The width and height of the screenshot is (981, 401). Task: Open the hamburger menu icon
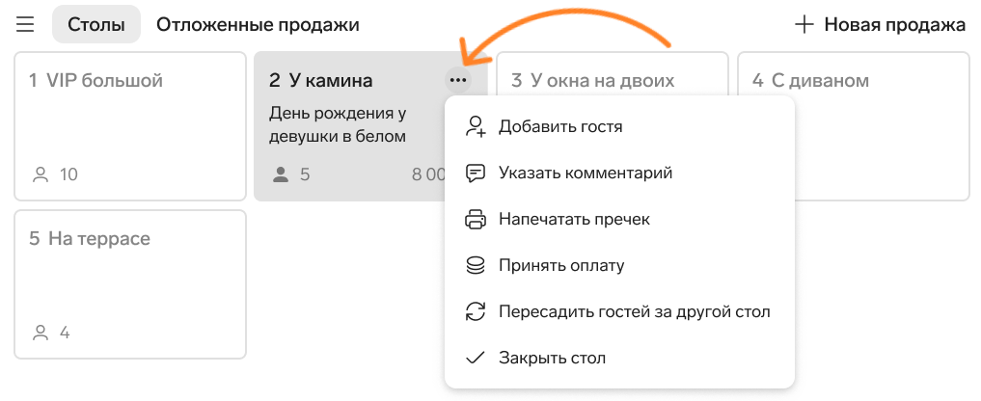[26, 25]
